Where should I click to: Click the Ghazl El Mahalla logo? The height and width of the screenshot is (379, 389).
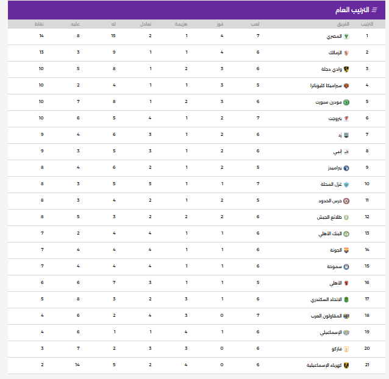pos(346,185)
